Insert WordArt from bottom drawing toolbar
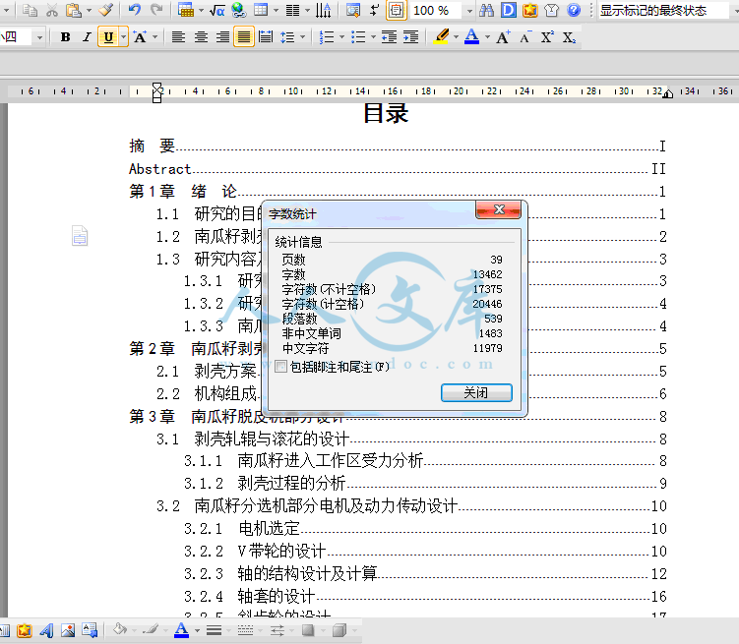Viewport: 739px width, 644px height. (x=46, y=630)
